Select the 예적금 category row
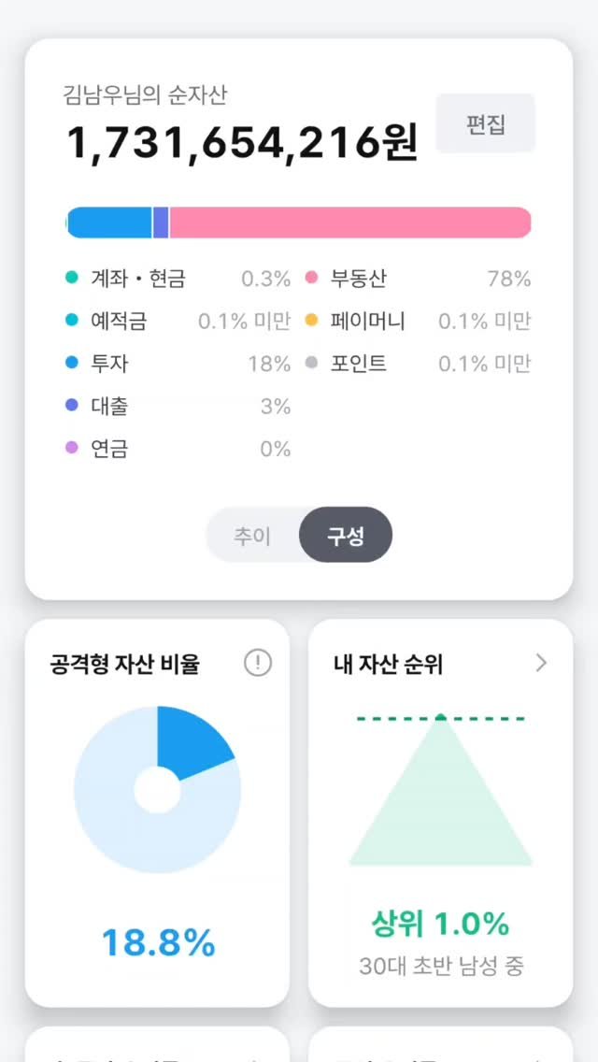Image resolution: width=598 pixels, height=1062 pixels. pos(121,321)
